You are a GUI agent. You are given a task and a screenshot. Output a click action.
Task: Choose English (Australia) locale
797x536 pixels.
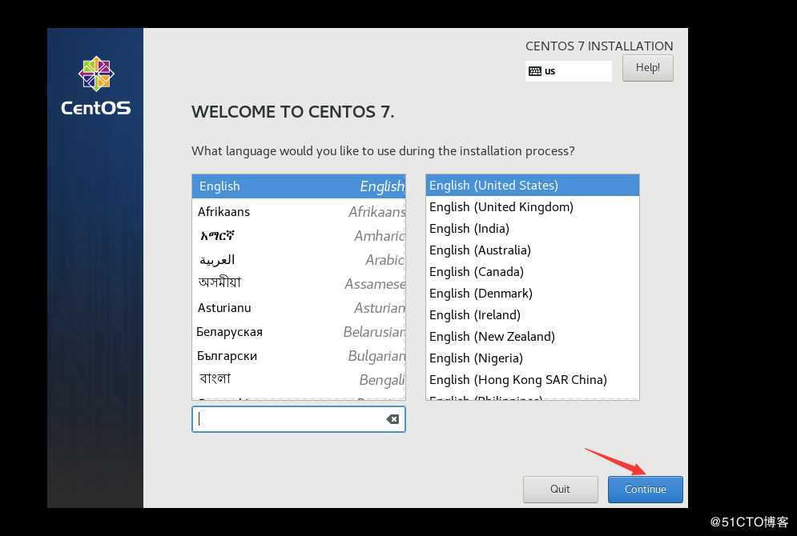532,250
